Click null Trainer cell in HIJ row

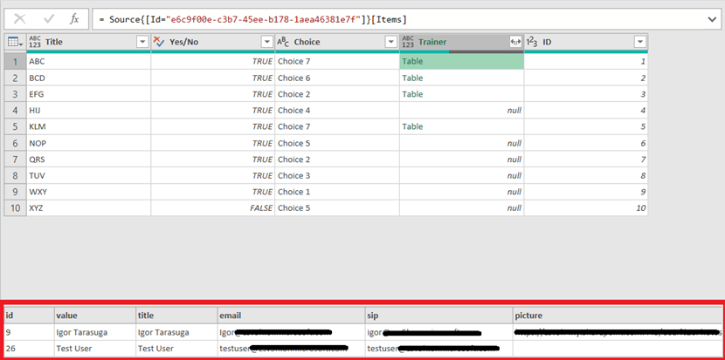(461, 111)
